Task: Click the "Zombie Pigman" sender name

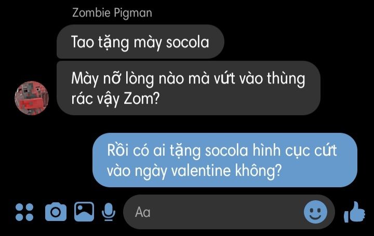Action: pyautogui.click(x=112, y=13)
